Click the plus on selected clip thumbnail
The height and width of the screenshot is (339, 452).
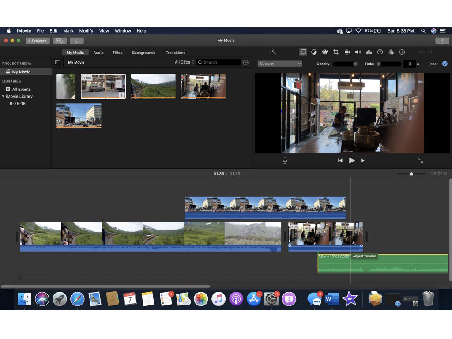(x=122, y=95)
